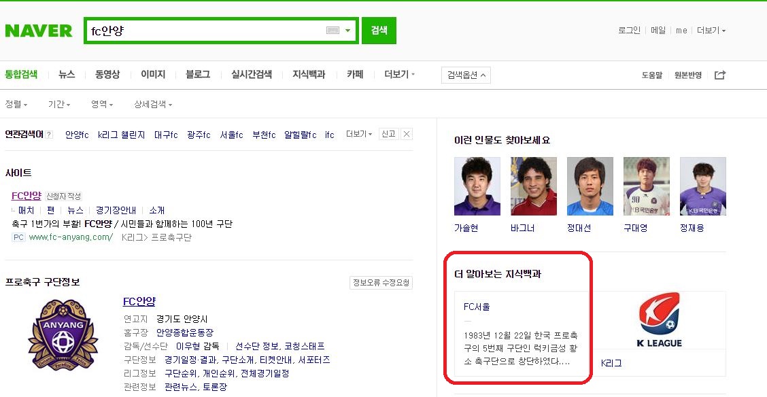The width and height of the screenshot is (767, 397).
Task: Click related search 대구fc
Action: (x=166, y=135)
